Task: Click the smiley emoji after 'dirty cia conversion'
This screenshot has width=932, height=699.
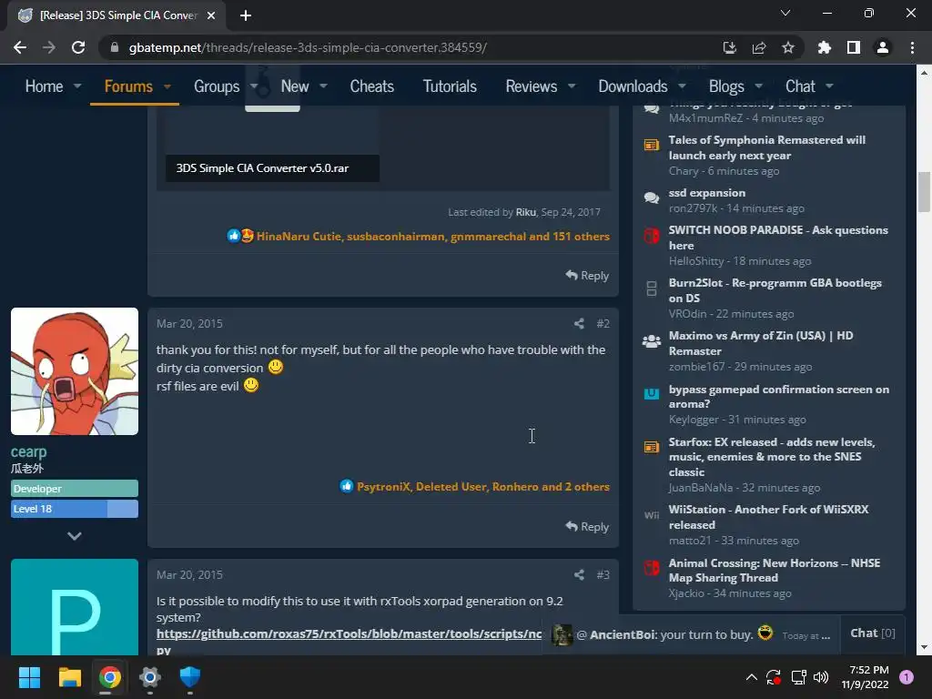Action: pos(275,367)
